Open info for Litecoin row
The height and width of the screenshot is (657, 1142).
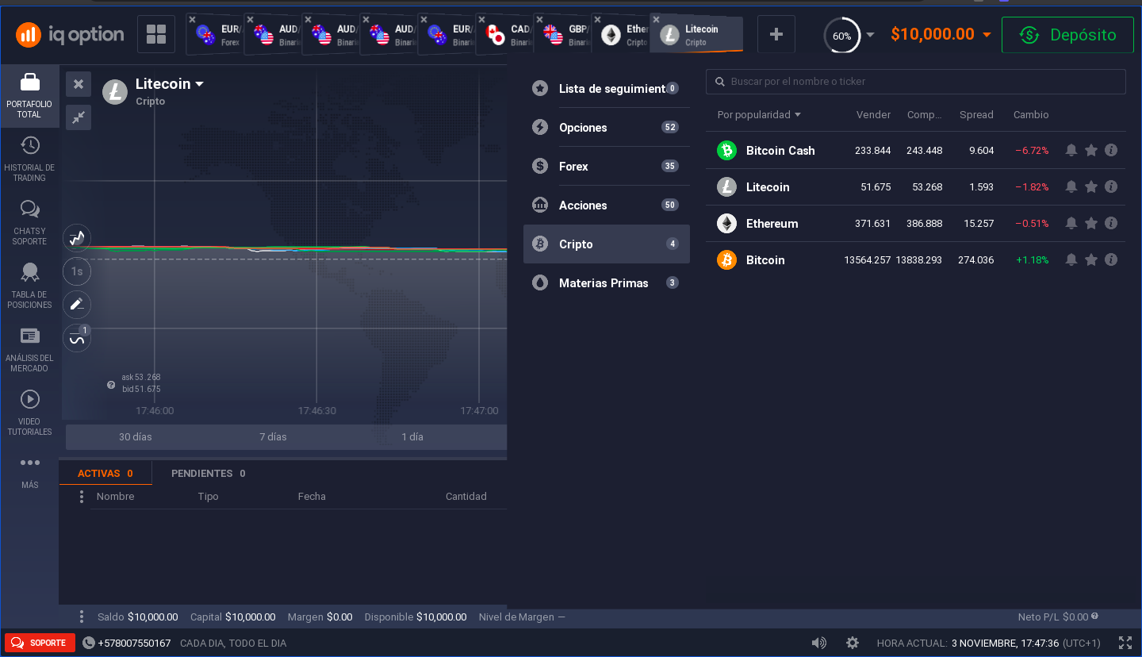point(1111,186)
